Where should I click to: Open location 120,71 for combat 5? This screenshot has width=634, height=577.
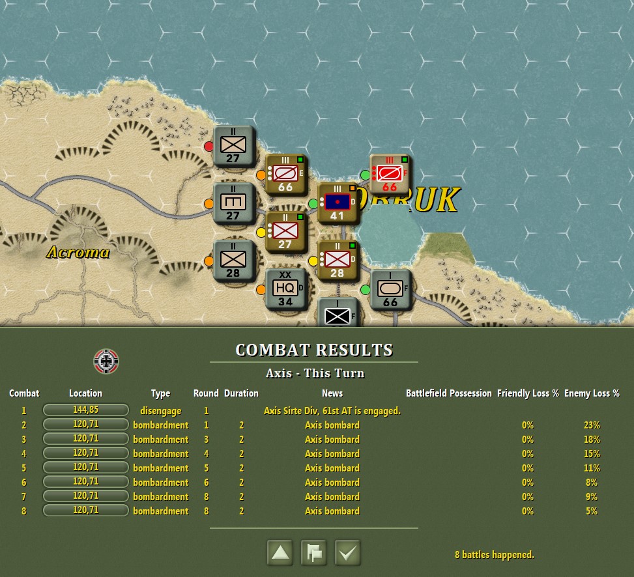coord(86,467)
